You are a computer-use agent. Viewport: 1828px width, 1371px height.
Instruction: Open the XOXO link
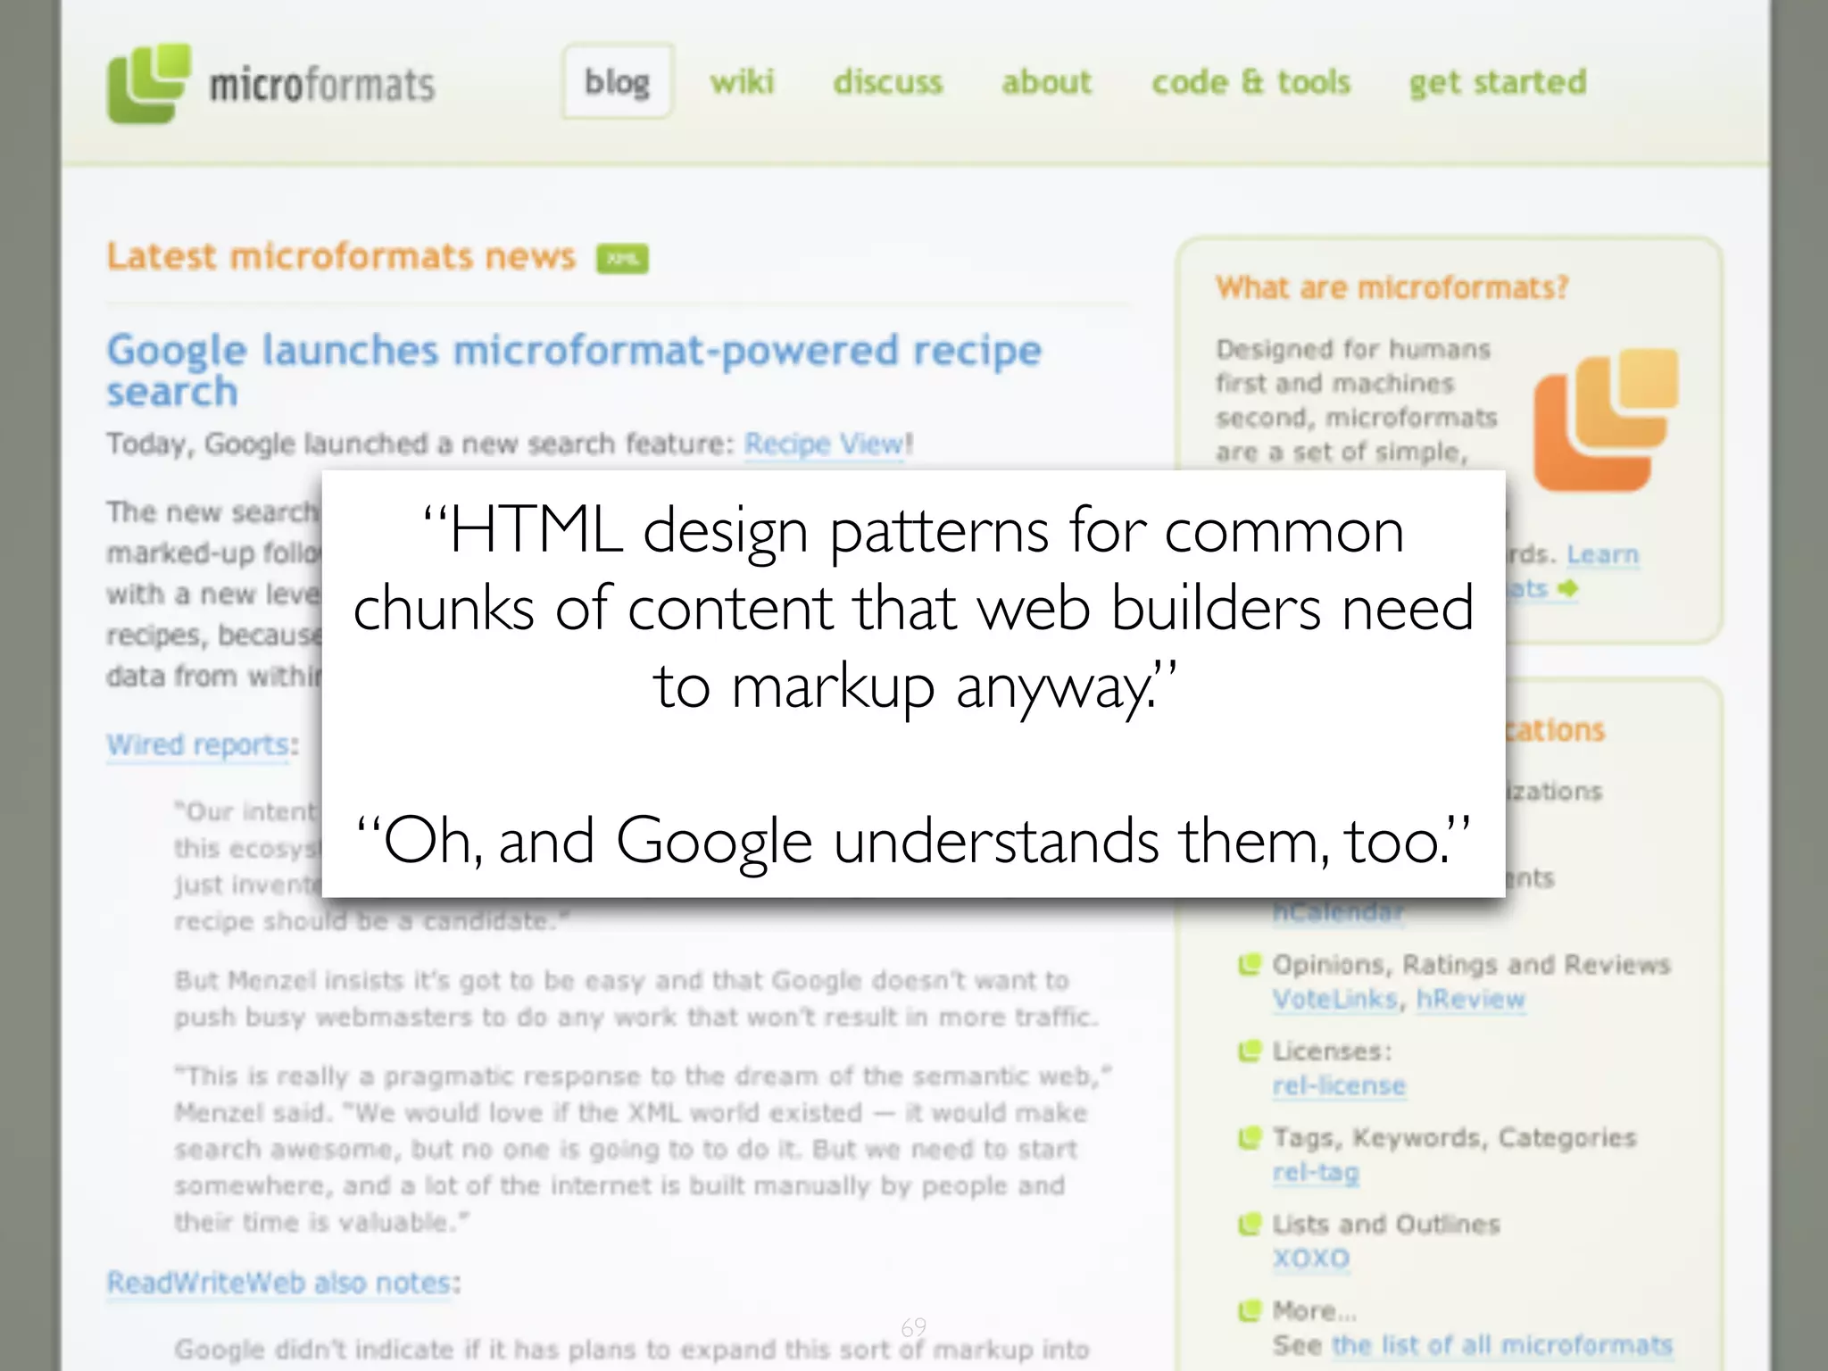click(x=1311, y=1259)
